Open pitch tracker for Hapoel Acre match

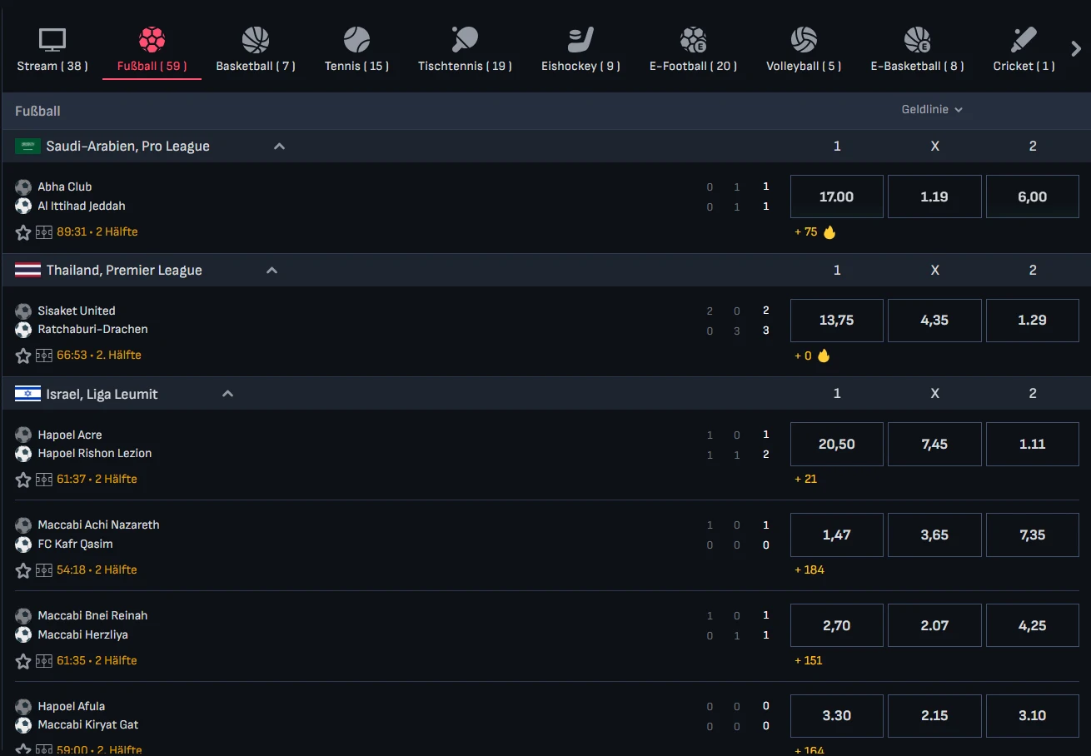point(44,480)
